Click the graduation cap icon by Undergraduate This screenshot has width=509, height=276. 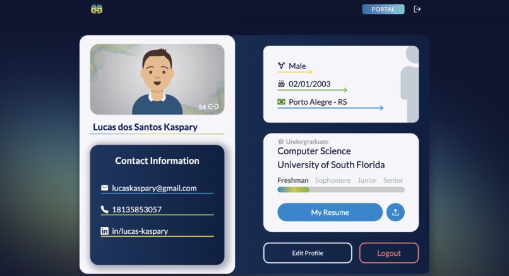[281, 142]
